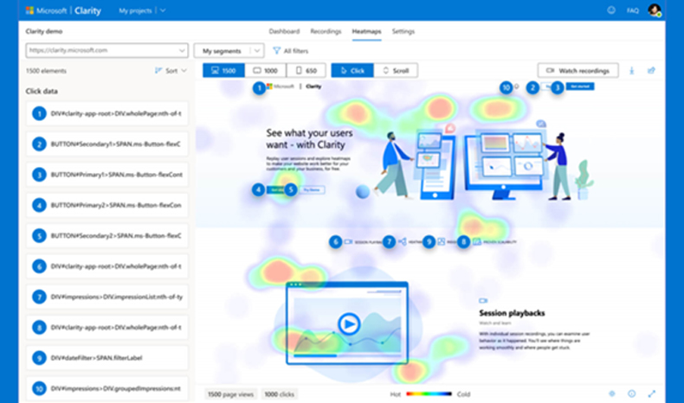
Task: Open the FAQ link
Action: [x=633, y=10]
